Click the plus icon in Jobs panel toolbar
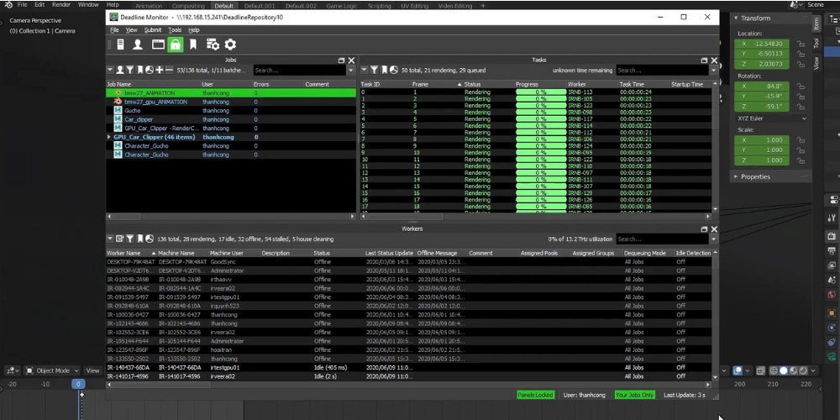 click(159, 71)
